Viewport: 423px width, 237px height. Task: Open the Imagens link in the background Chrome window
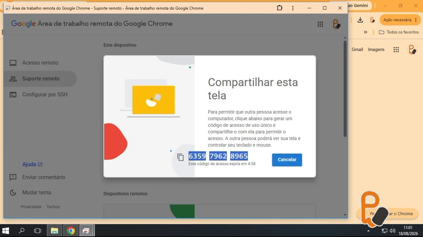coord(376,49)
